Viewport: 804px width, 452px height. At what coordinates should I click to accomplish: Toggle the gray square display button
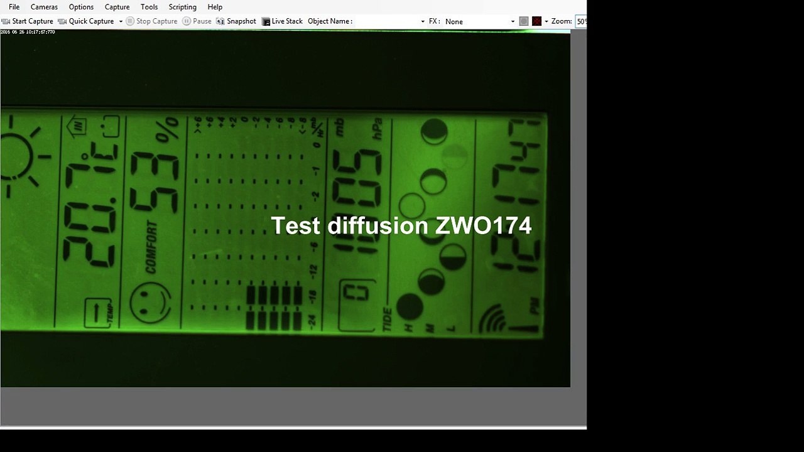coord(524,21)
